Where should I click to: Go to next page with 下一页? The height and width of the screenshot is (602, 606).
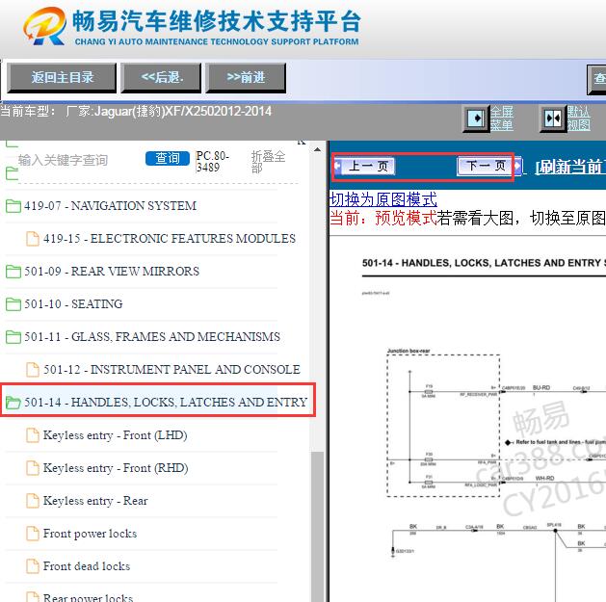pyautogui.click(x=488, y=166)
